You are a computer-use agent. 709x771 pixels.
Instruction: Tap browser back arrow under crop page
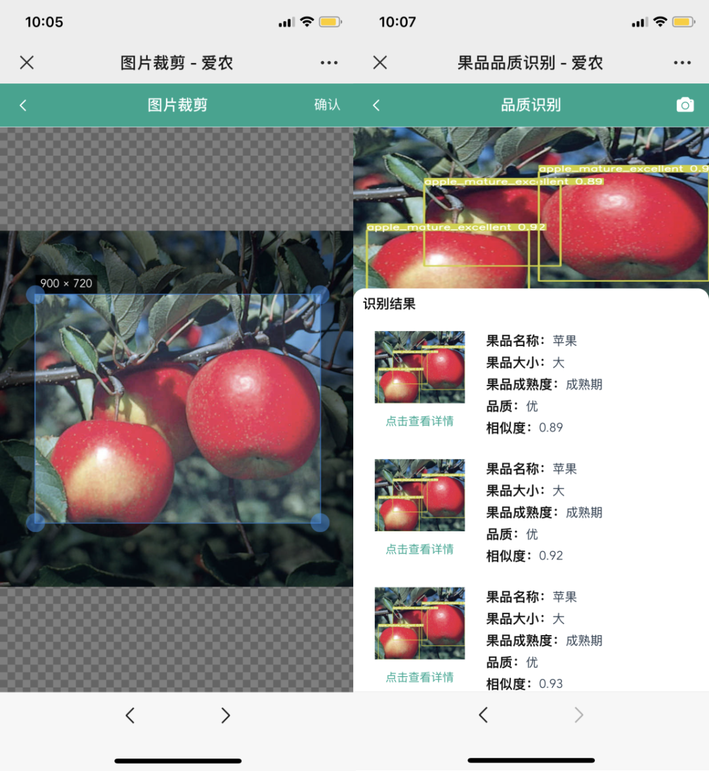(x=130, y=715)
